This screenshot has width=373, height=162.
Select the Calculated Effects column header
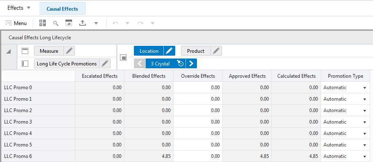(x=296, y=76)
